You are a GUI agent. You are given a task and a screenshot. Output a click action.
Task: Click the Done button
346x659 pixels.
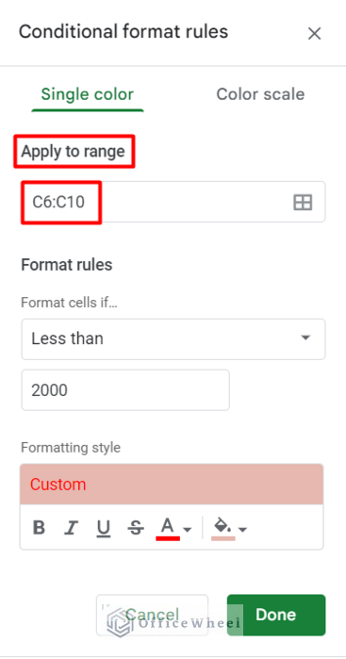tap(276, 615)
